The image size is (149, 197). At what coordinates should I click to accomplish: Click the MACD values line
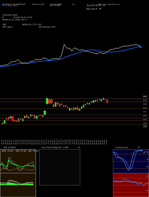click(x=15, y=20)
